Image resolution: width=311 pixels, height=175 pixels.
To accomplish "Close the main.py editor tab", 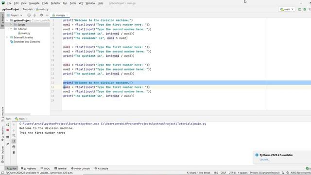I will (x=67, y=15).
